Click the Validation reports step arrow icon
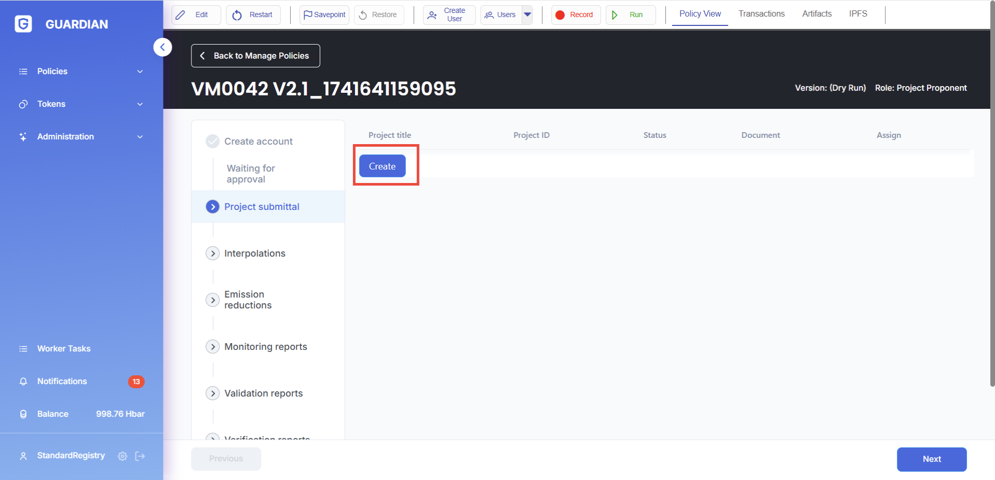 click(x=212, y=393)
